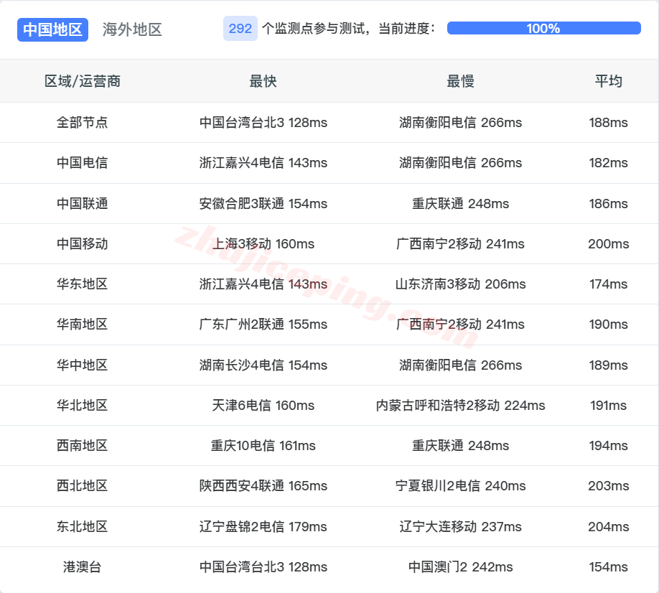The width and height of the screenshot is (659, 593).
Task: Select the 华南地区 row label
Action: [x=83, y=324]
